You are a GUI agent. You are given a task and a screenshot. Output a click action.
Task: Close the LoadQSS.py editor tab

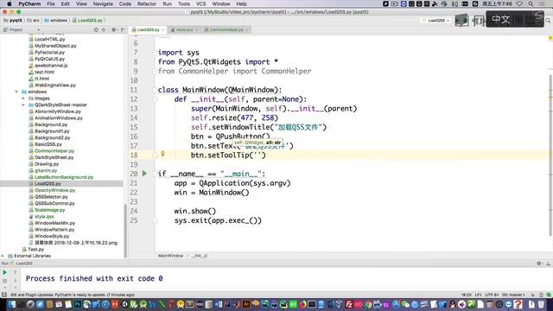pyautogui.click(x=163, y=30)
